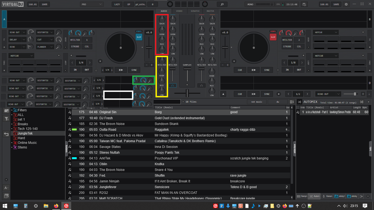Click the eject arrow button on deck D

pyautogui.click(x=224, y=94)
